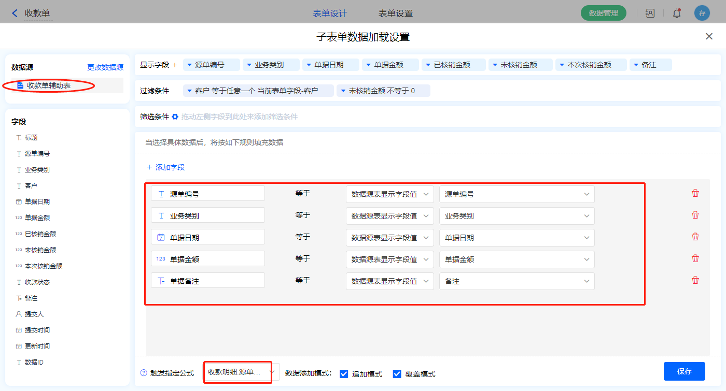Uncheck the 覆盖模式 checkbox
This screenshot has width=726, height=391.
[397, 374]
